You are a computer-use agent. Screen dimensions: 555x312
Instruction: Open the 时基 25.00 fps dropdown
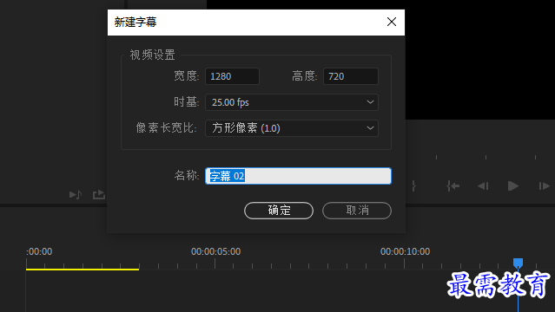coord(292,102)
